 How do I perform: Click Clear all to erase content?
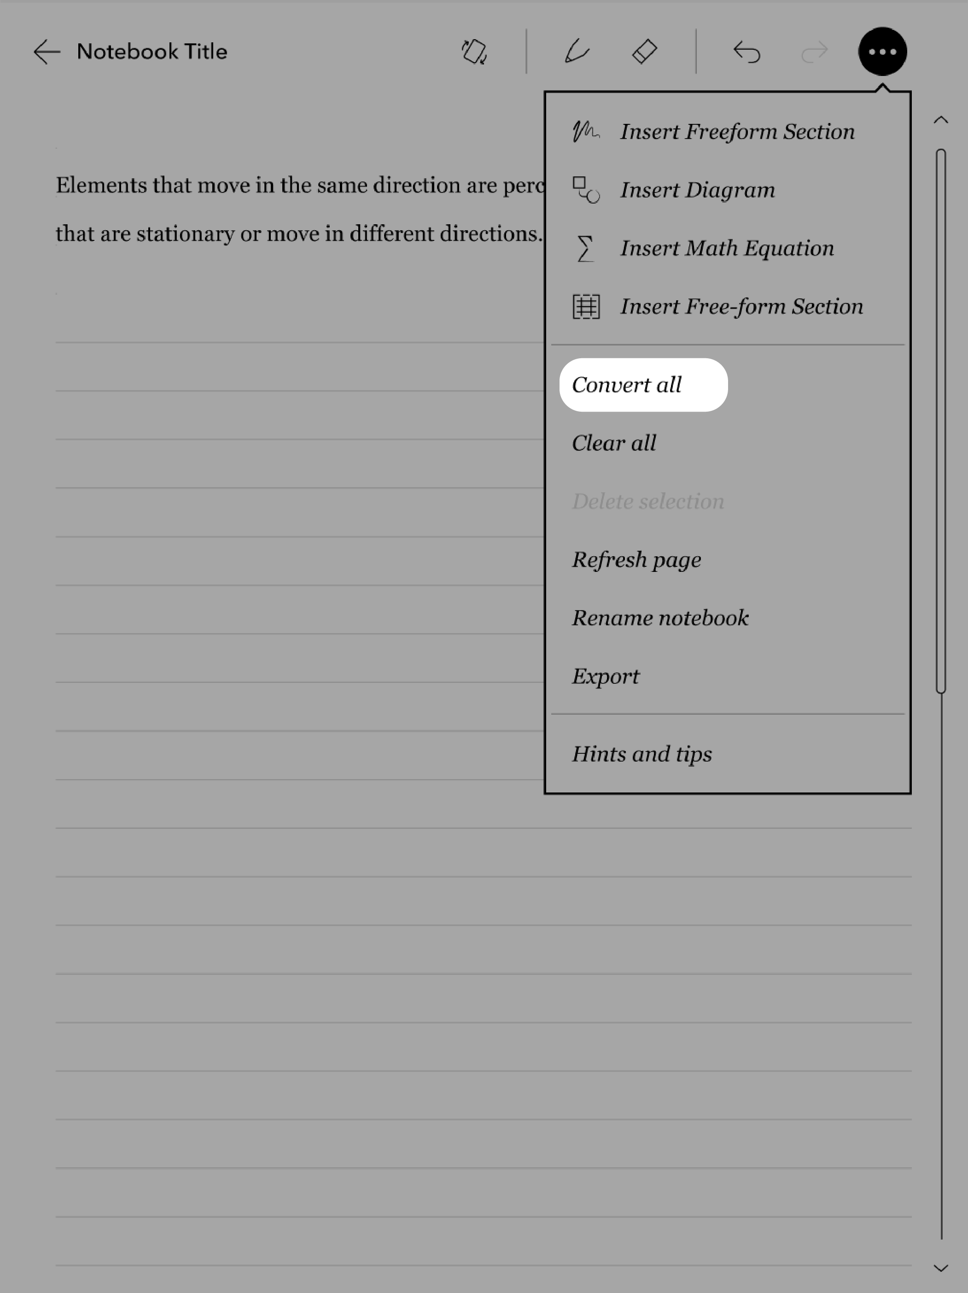(x=614, y=442)
